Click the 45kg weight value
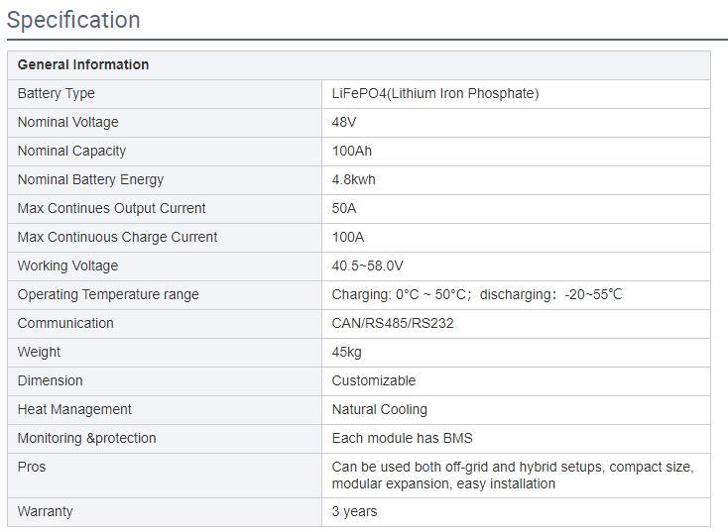This screenshot has height=532, width=728. [x=347, y=352]
